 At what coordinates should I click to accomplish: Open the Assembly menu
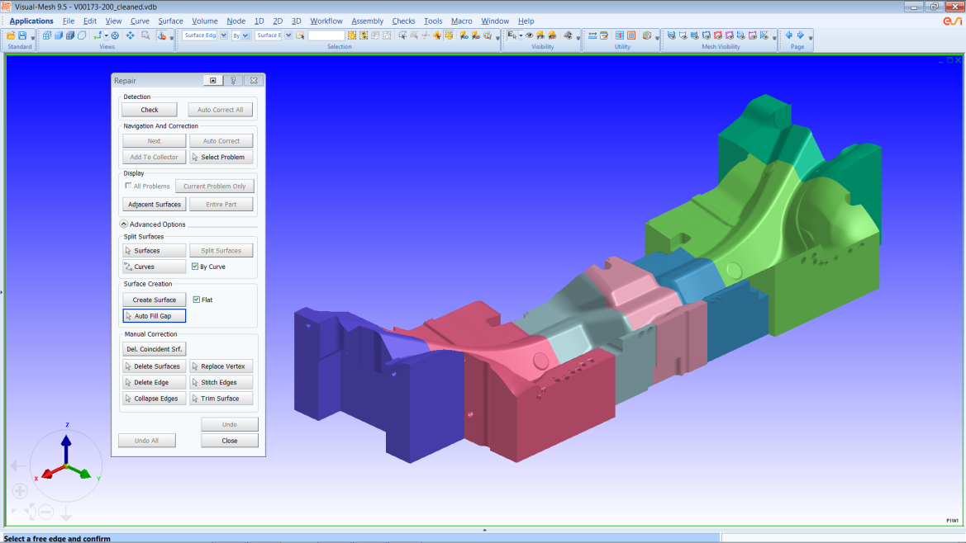pos(367,21)
